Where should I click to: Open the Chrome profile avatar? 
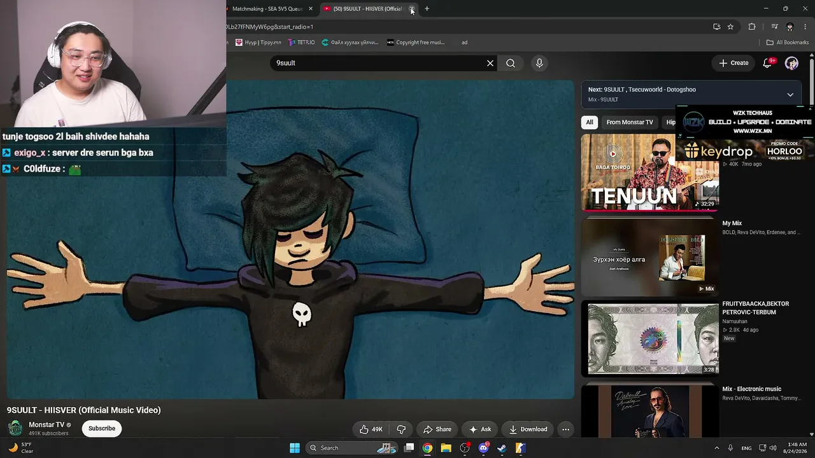790,27
